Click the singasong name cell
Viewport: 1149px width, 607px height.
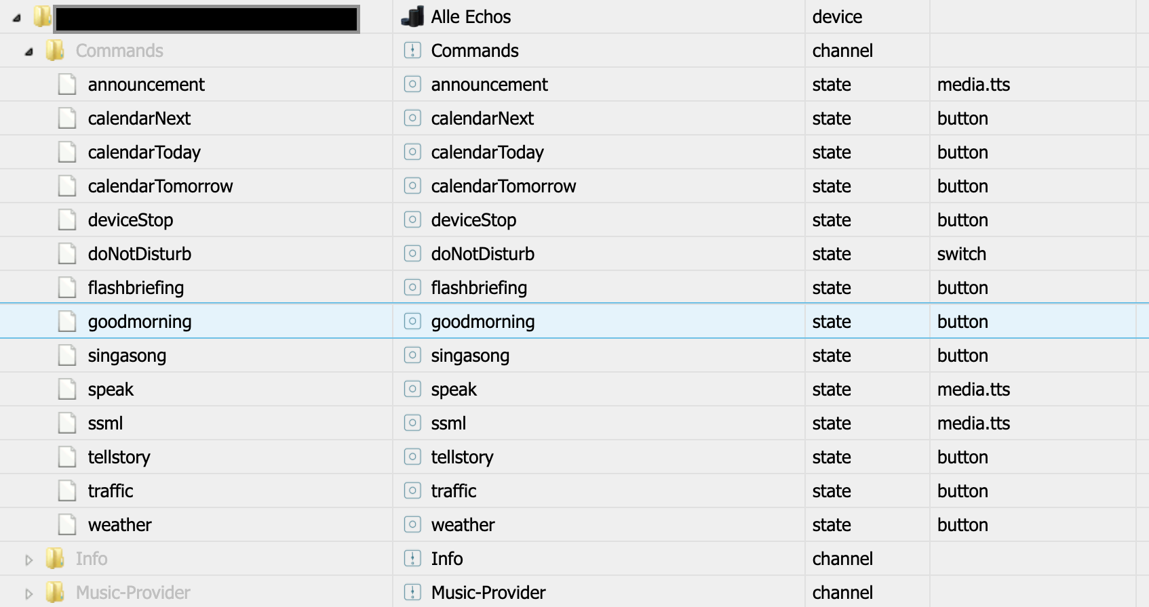(470, 356)
